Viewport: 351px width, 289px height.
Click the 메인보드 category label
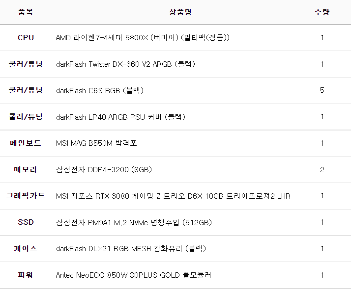pos(26,143)
